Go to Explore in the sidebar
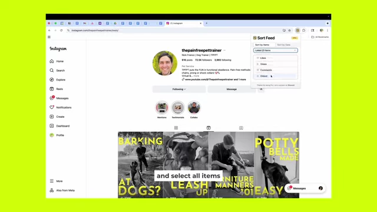This screenshot has width=377, height=212. 58,79
